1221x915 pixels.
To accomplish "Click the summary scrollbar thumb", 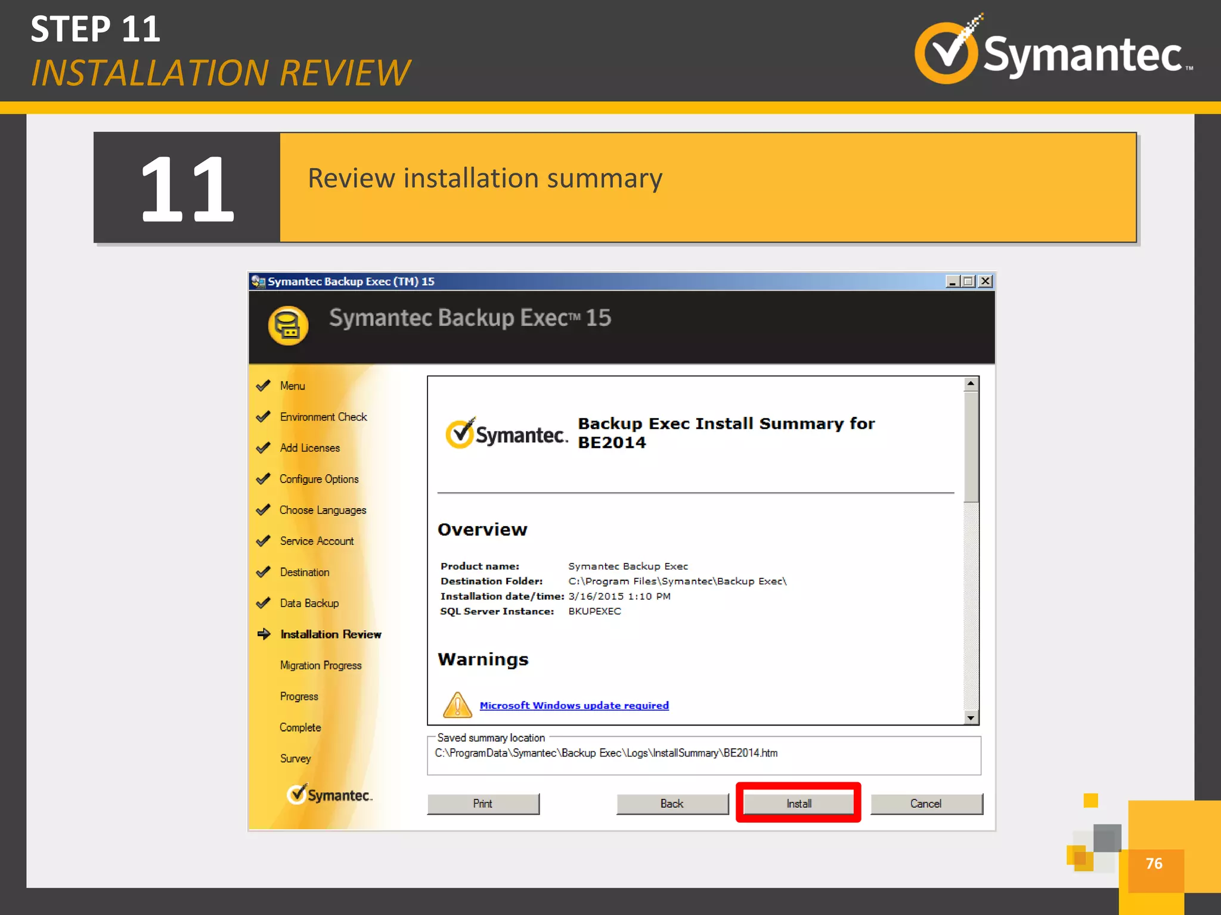I will 971,447.
